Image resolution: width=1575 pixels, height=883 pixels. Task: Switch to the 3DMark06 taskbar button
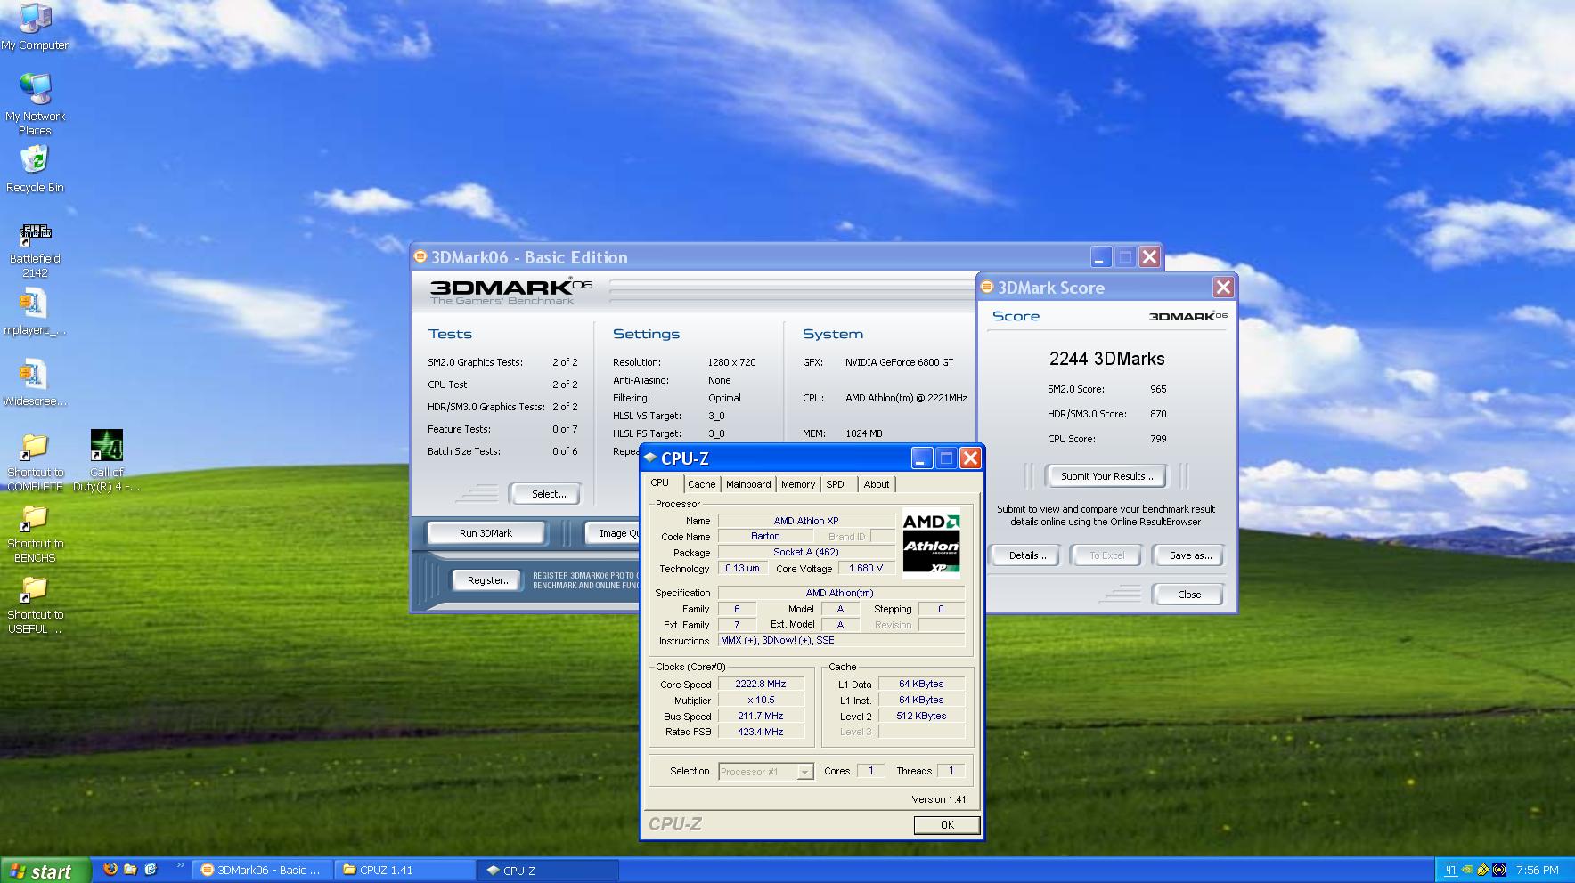click(264, 871)
